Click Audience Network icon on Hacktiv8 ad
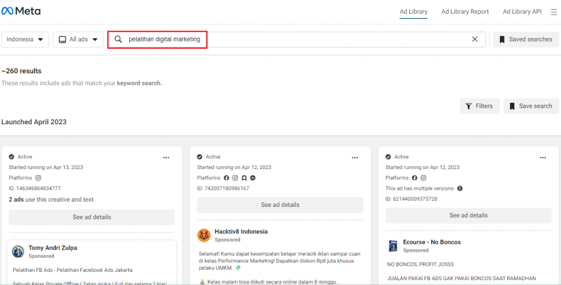The height and width of the screenshot is (285, 561). click(244, 177)
